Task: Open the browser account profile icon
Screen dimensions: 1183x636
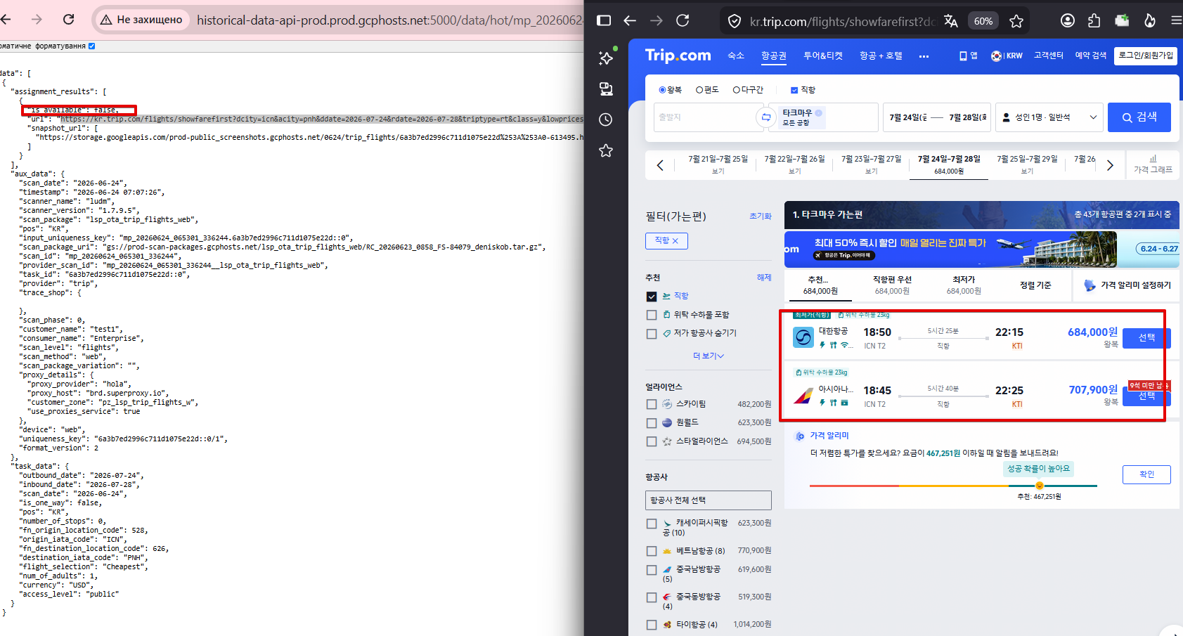Action: pyautogui.click(x=1068, y=20)
